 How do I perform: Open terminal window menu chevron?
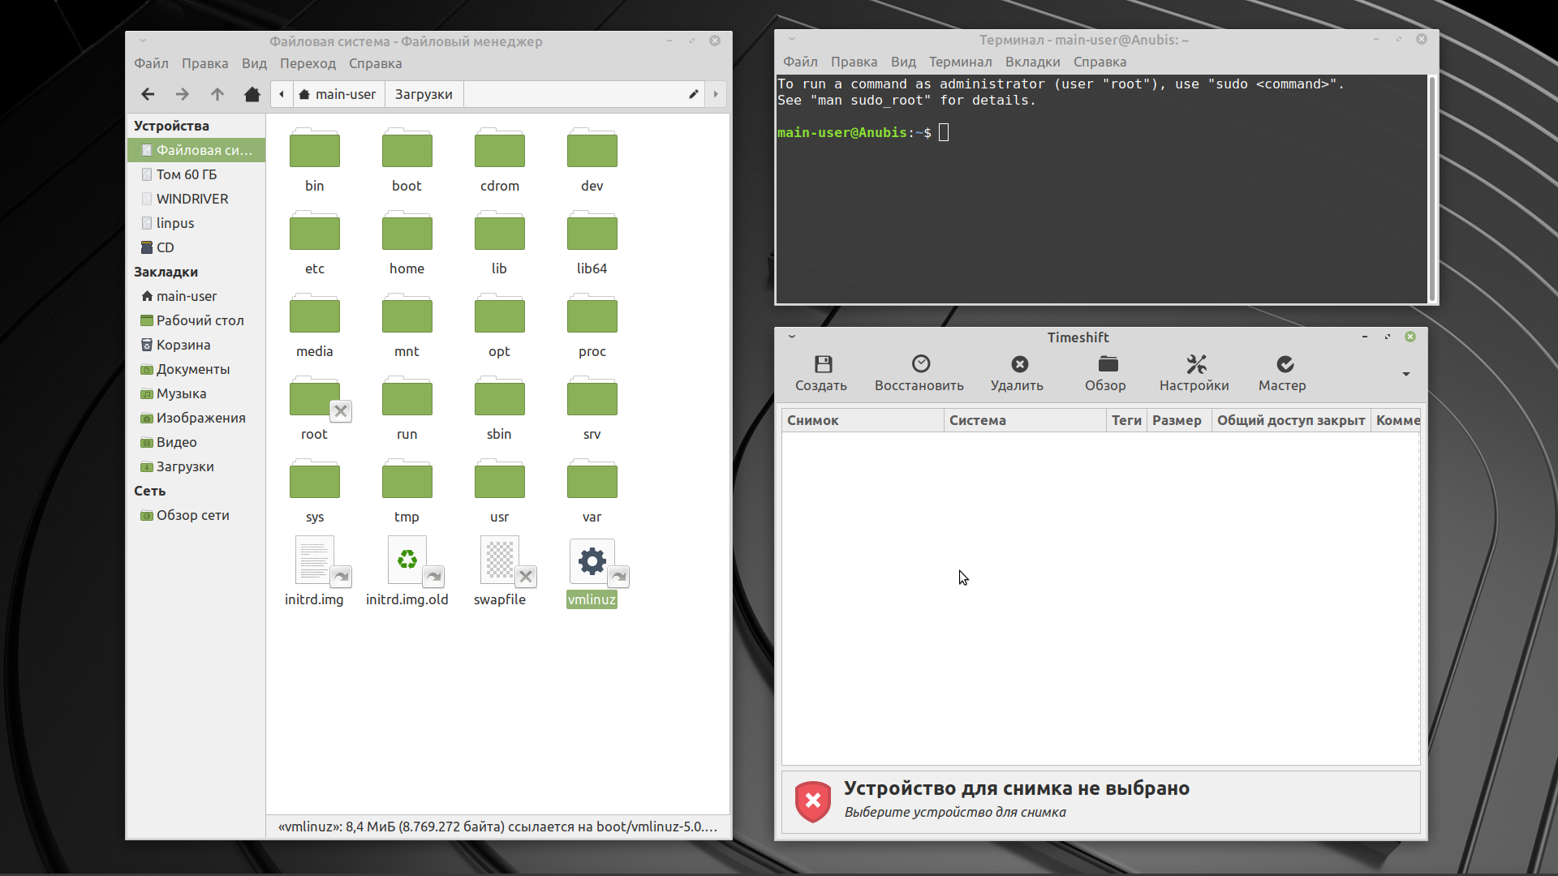pyautogui.click(x=792, y=39)
